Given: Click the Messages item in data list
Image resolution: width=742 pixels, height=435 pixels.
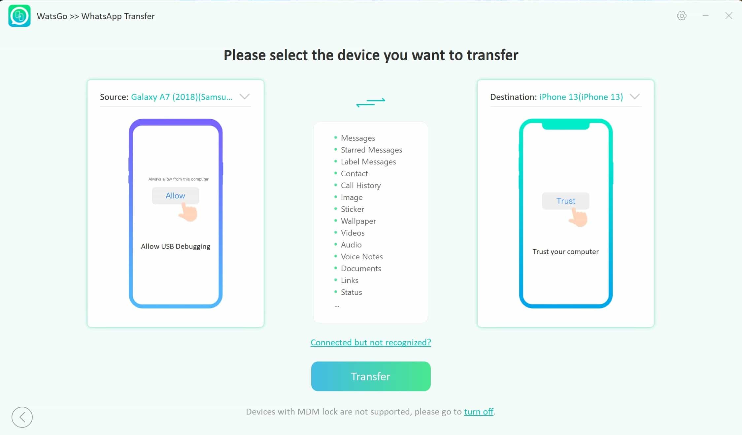Looking at the screenshot, I should (358, 138).
